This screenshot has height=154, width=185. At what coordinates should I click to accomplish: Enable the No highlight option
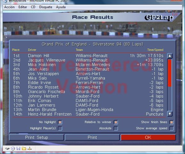tap(60, 122)
